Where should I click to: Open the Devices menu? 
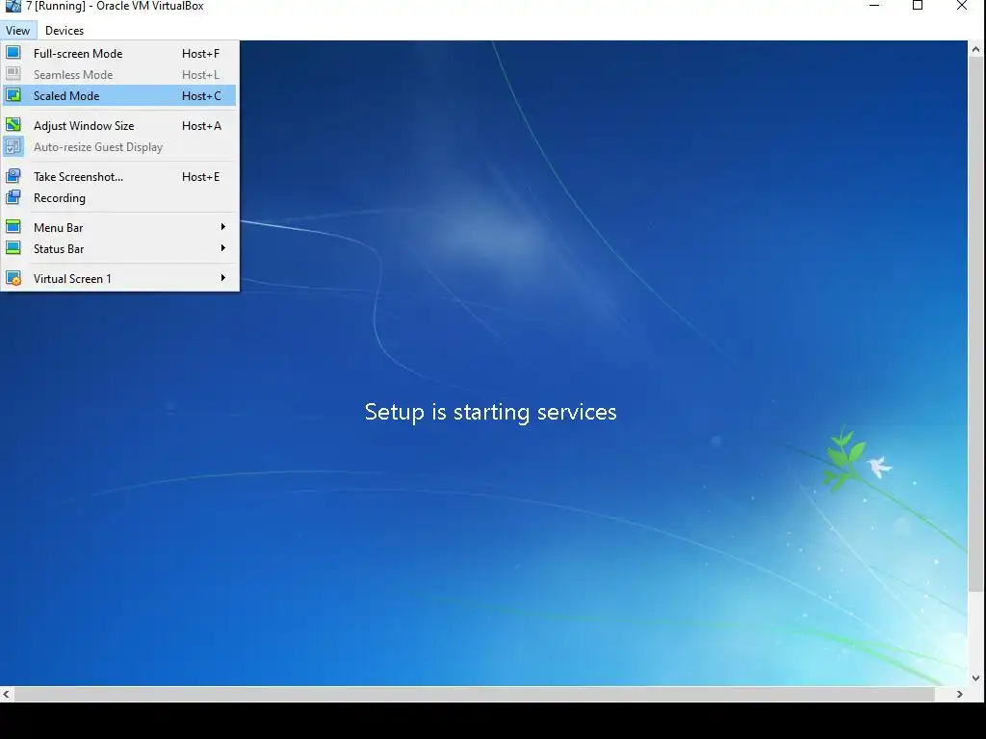point(65,30)
